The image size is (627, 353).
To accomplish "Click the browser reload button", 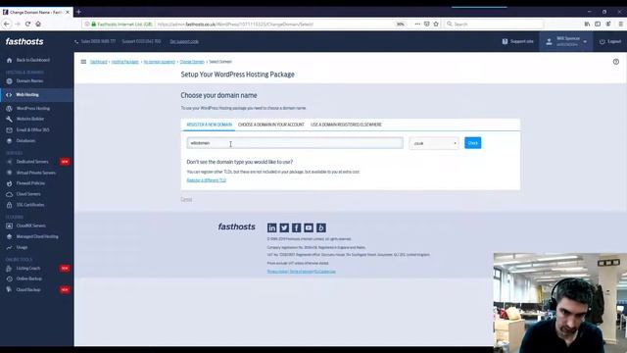I will pos(27,24).
